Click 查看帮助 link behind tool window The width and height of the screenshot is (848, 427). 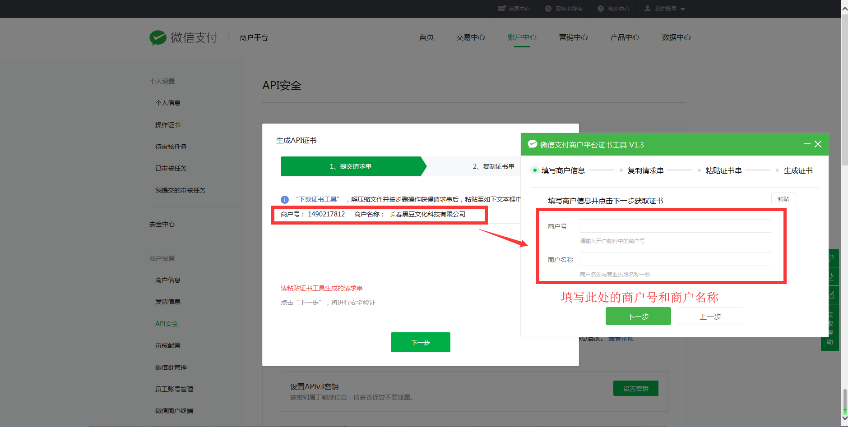coord(621,339)
